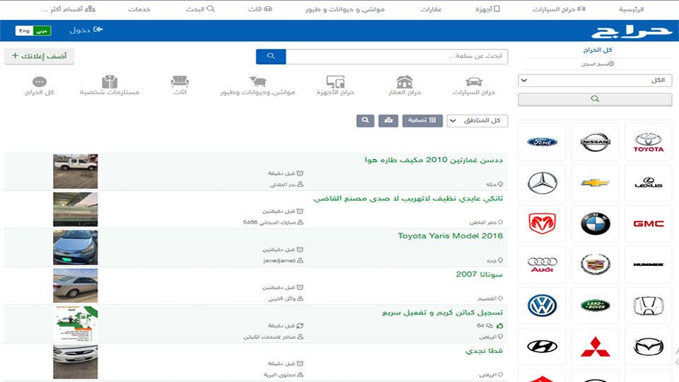The image size is (679, 382).
Task: Pick the BMW brand logo
Action: (595, 224)
